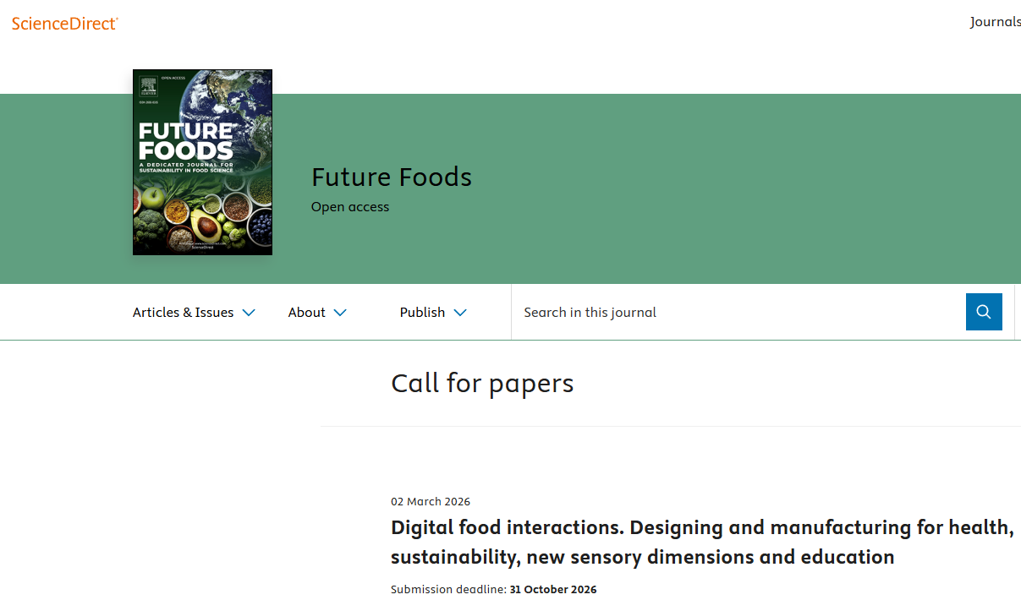Open the Future Foods journal cover image
This screenshot has height=600, width=1021.
pos(201,161)
